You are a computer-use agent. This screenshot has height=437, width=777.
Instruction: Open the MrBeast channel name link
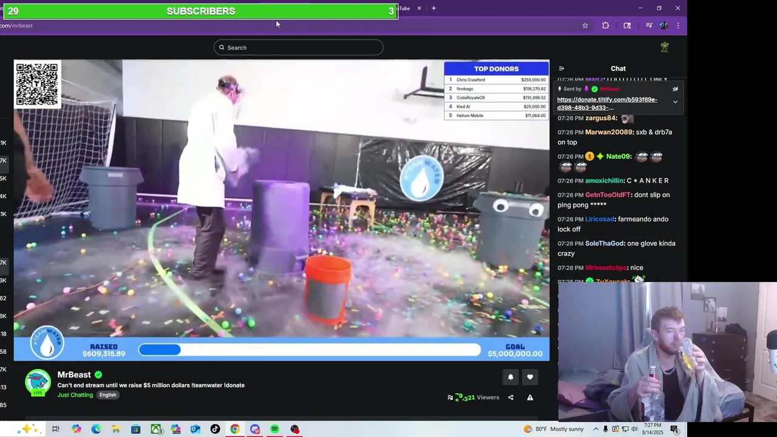tap(74, 374)
